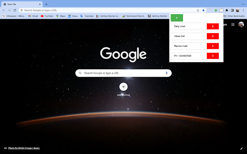Screen dimensions: 247x154
Task: Click the Customize Chrome pencil icon
Action: click(x=241, y=148)
